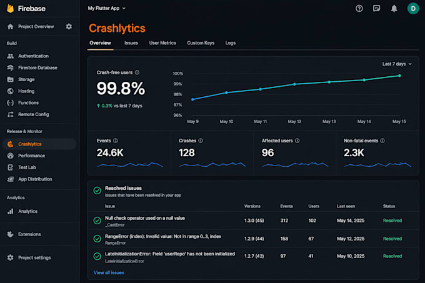The image size is (425, 283).
Task: Click the Hosting globe icon
Action: [10, 91]
